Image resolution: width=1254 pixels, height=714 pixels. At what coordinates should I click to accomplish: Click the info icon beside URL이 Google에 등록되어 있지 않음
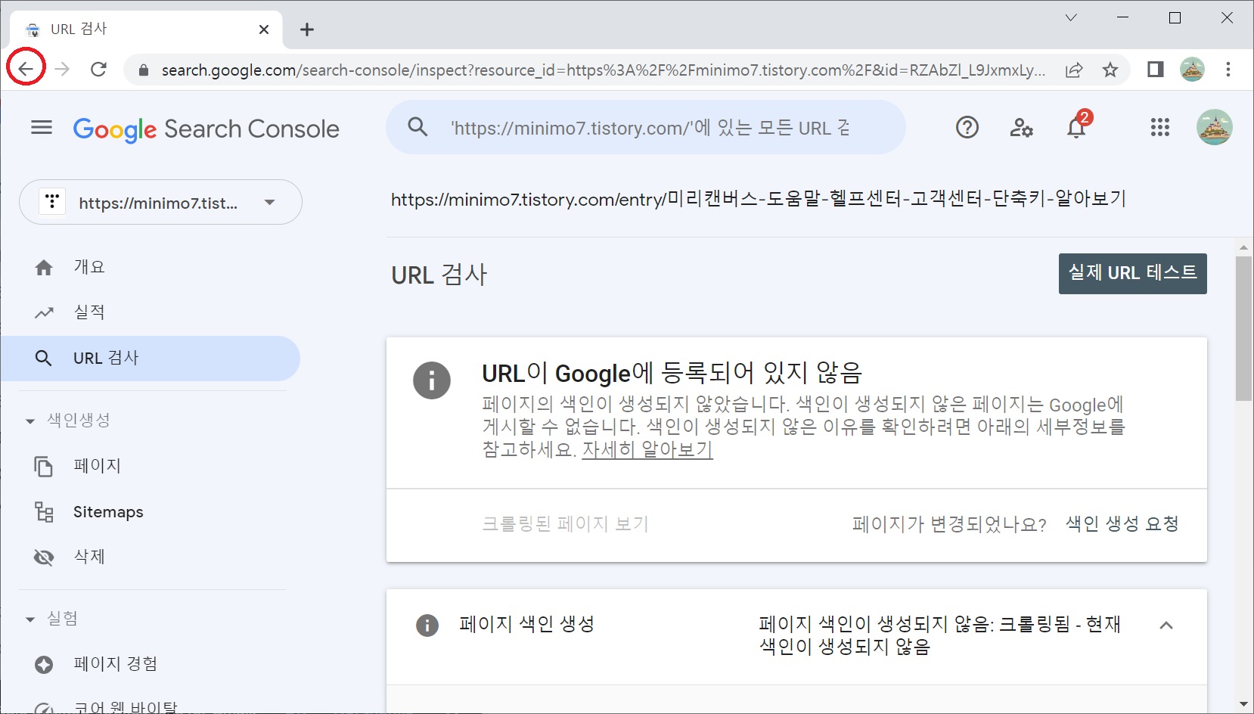point(432,380)
